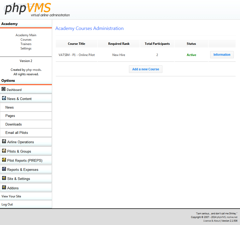Expand the Pilots & Groups section

point(26,151)
